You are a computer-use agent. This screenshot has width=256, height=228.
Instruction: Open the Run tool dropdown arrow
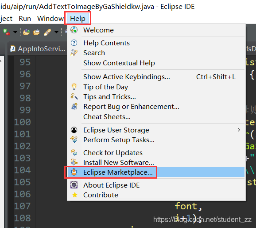15,32
